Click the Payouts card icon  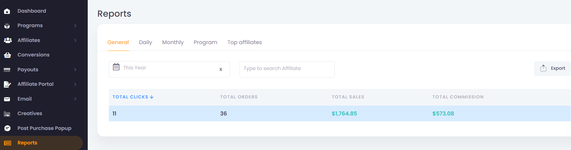click(x=7, y=70)
